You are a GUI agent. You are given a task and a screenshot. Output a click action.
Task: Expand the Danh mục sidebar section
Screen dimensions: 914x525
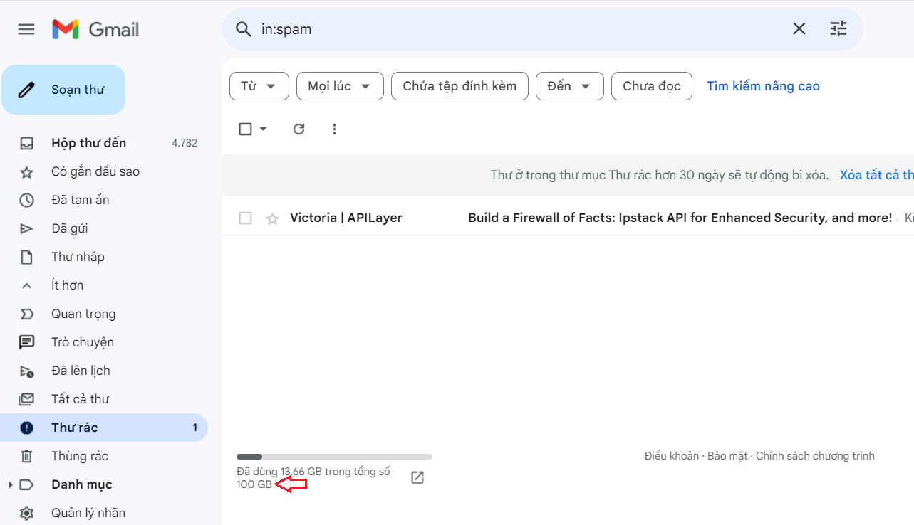(9, 484)
